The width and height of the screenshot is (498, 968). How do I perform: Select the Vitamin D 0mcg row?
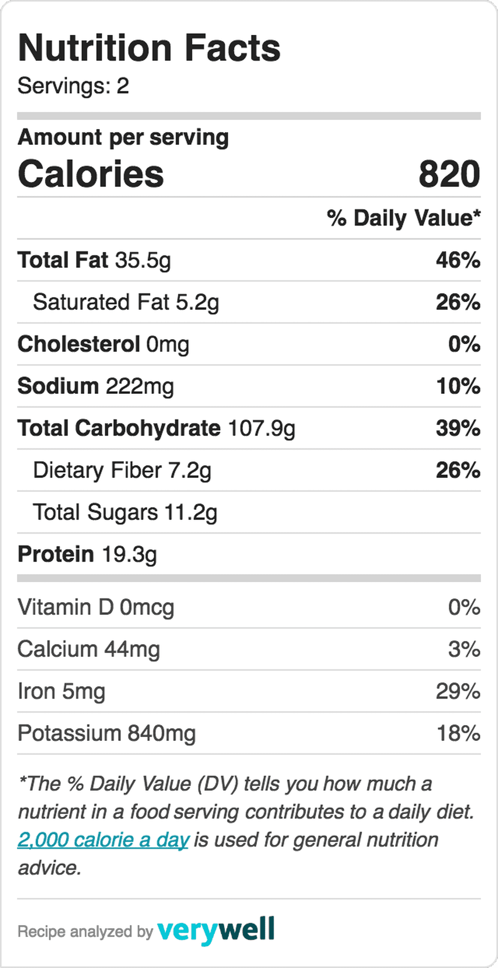point(249,607)
